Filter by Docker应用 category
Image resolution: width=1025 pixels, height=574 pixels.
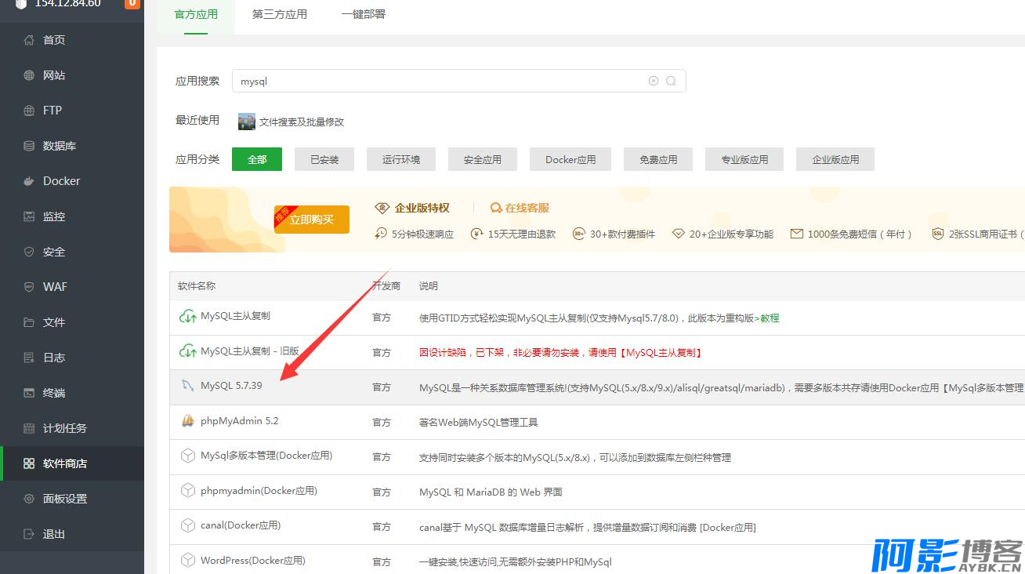pyautogui.click(x=570, y=159)
